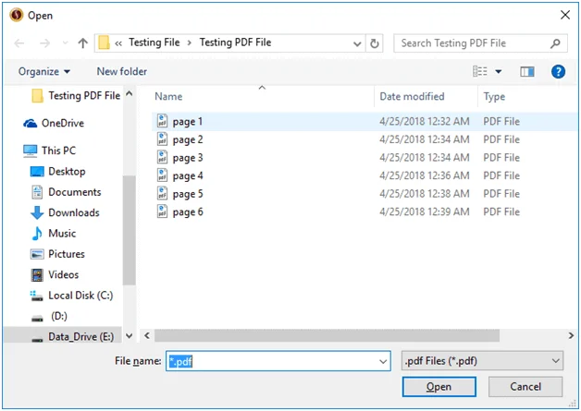
Task: Click New folder in toolbar
Action: (122, 71)
